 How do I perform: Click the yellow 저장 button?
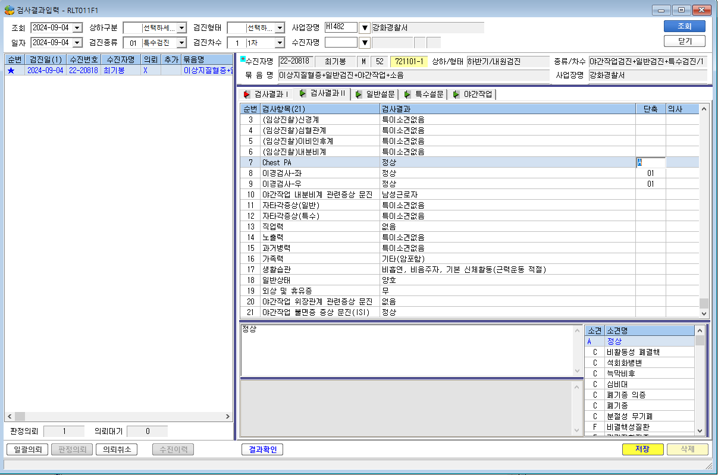pos(642,449)
